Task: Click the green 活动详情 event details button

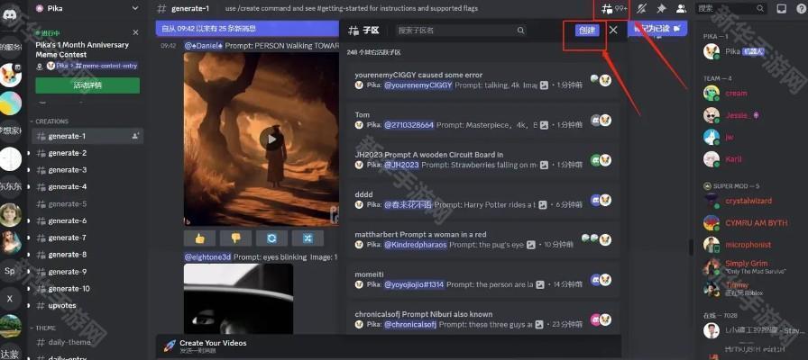Action: 87,85
